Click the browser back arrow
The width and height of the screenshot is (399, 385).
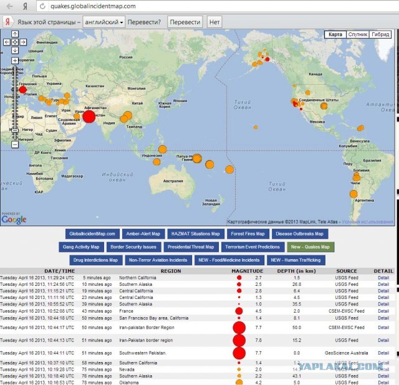[10, 6]
